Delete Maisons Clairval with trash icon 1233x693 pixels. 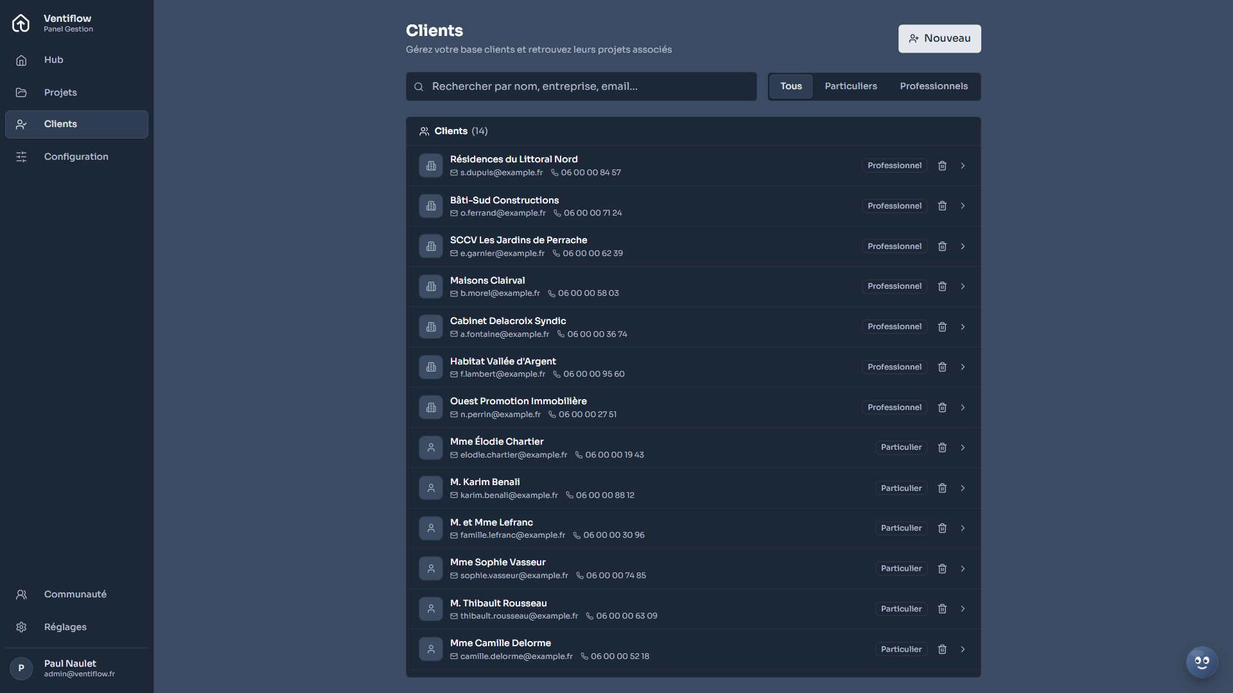point(942,286)
